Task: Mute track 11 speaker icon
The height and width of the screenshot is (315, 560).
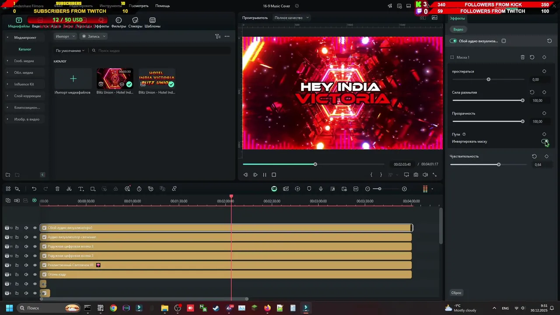Action: (x=26, y=247)
